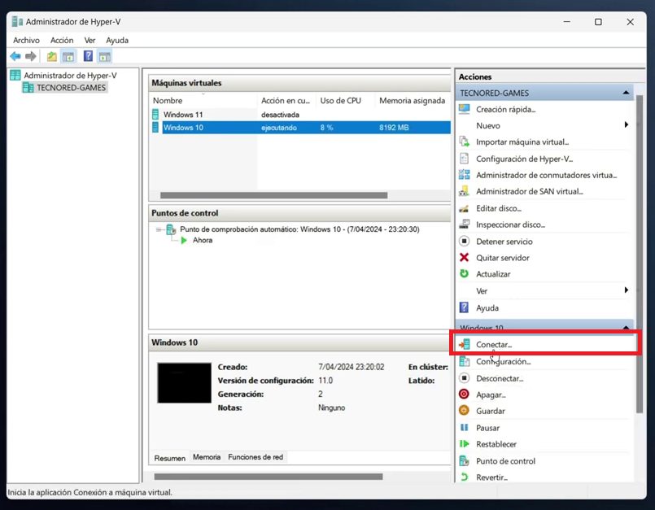This screenshot has height=510, width=655.
Task: Sort by the 'Acción en cu...' column header
Action: pos(286,100)
